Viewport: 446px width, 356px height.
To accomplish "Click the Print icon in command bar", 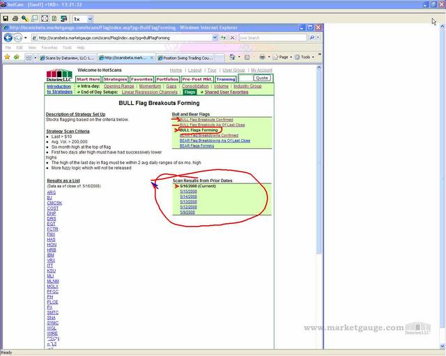I will point(262,57).
